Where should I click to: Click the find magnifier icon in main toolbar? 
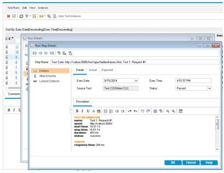coord(49,16)
